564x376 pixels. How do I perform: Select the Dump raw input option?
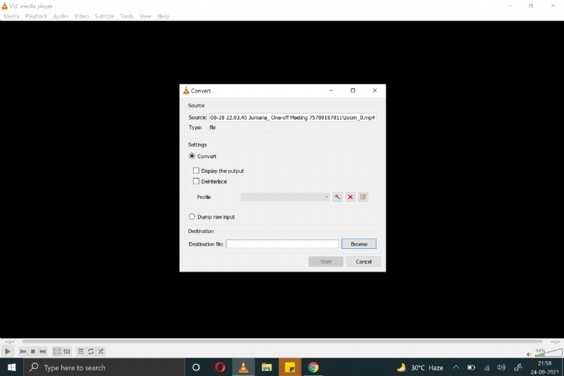tap(192, 217)
